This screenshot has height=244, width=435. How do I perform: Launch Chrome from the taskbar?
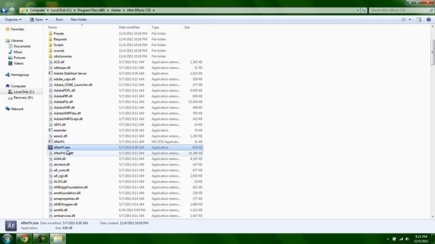pyautogui.click(x=24, y=239)
